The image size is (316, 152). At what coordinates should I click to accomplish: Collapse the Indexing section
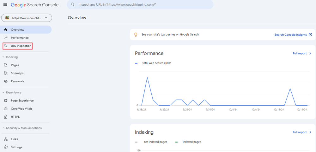tap(3, 57)
